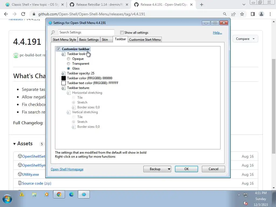
Task: Click the black Taskbar color swatch
Action: click(64, 78)
